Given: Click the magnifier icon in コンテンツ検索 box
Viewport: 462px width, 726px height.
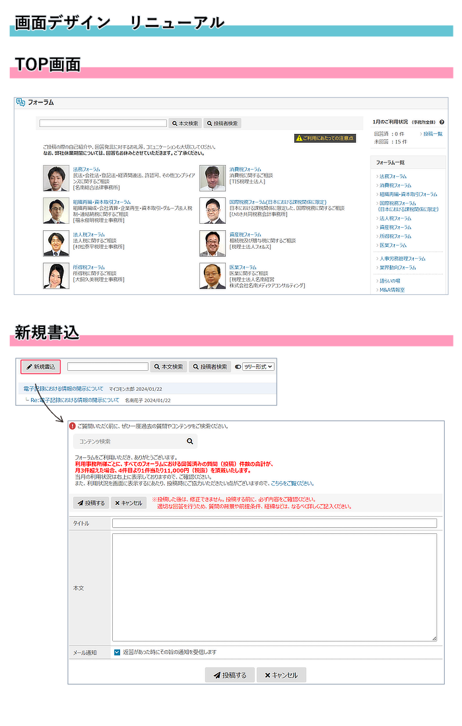Looking at the screenshot, I should pyautogui.click(x=189, y=442).
